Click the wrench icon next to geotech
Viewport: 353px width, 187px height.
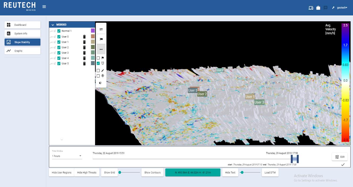point(333,8)
